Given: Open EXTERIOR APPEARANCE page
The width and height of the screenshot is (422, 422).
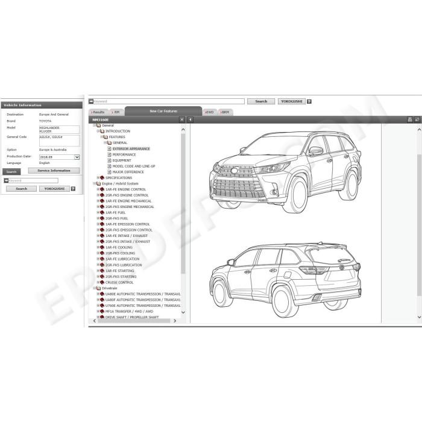Looking at the screenshot, I should [131, 149].
